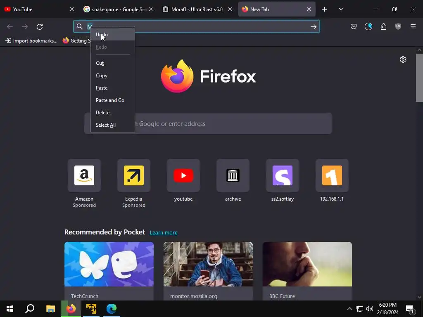Click the Go arrow in address bar
Screen dimensions: 423x317
coord(313,26)
